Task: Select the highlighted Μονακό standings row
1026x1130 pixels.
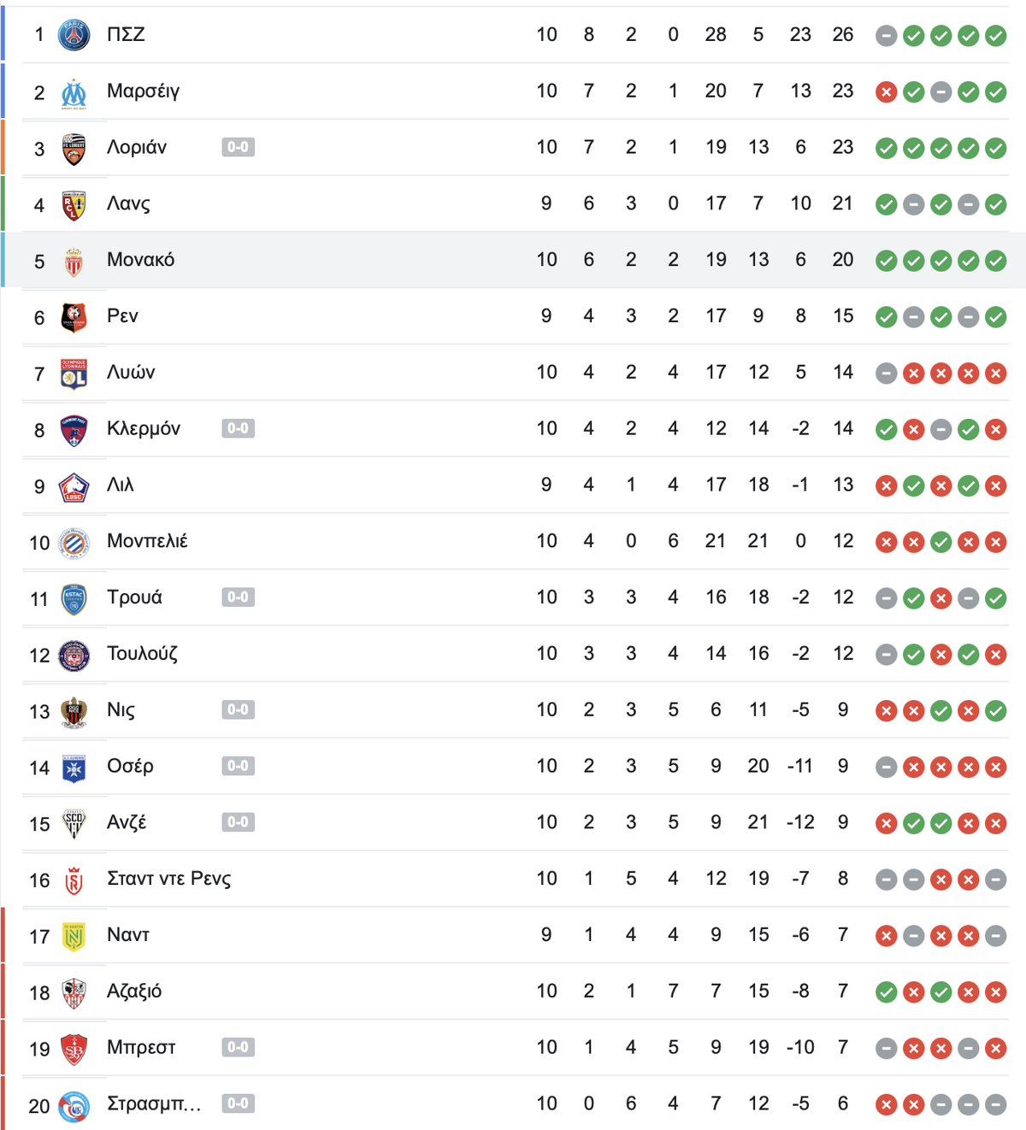Action: (513, 260)
